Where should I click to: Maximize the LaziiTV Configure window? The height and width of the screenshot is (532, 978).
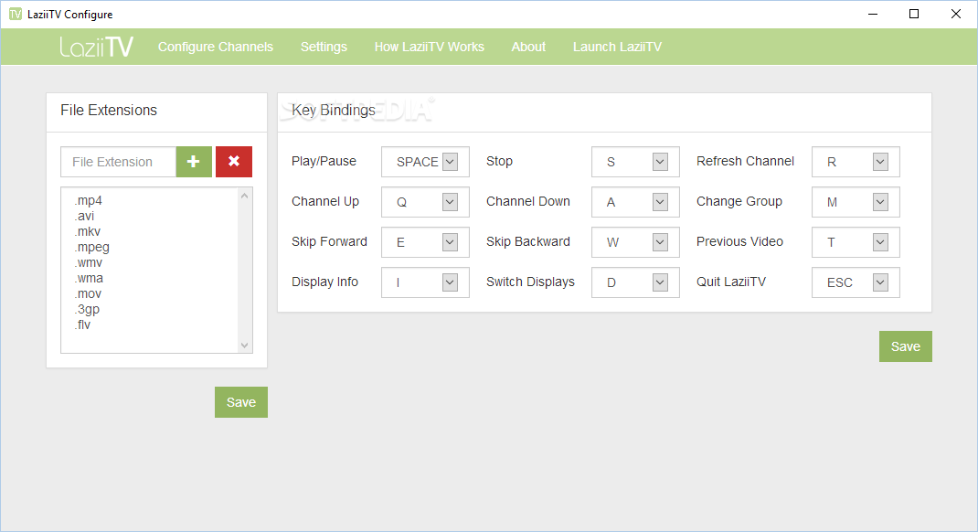point(914,14)
